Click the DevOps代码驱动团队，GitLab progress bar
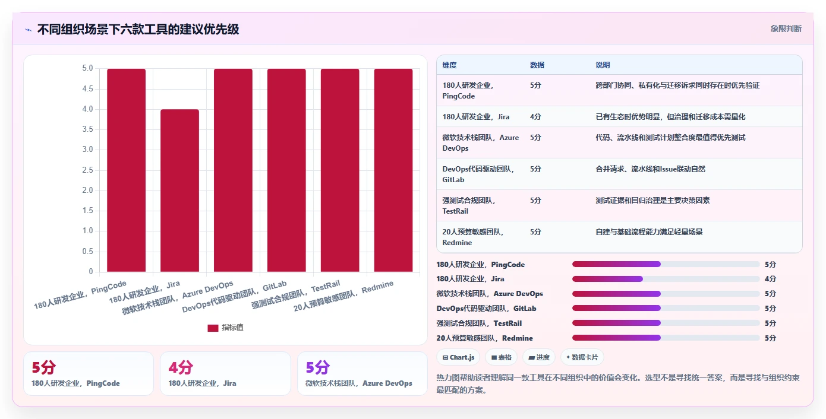This screenshot has width=826, height=419. [x=666, y=309]
